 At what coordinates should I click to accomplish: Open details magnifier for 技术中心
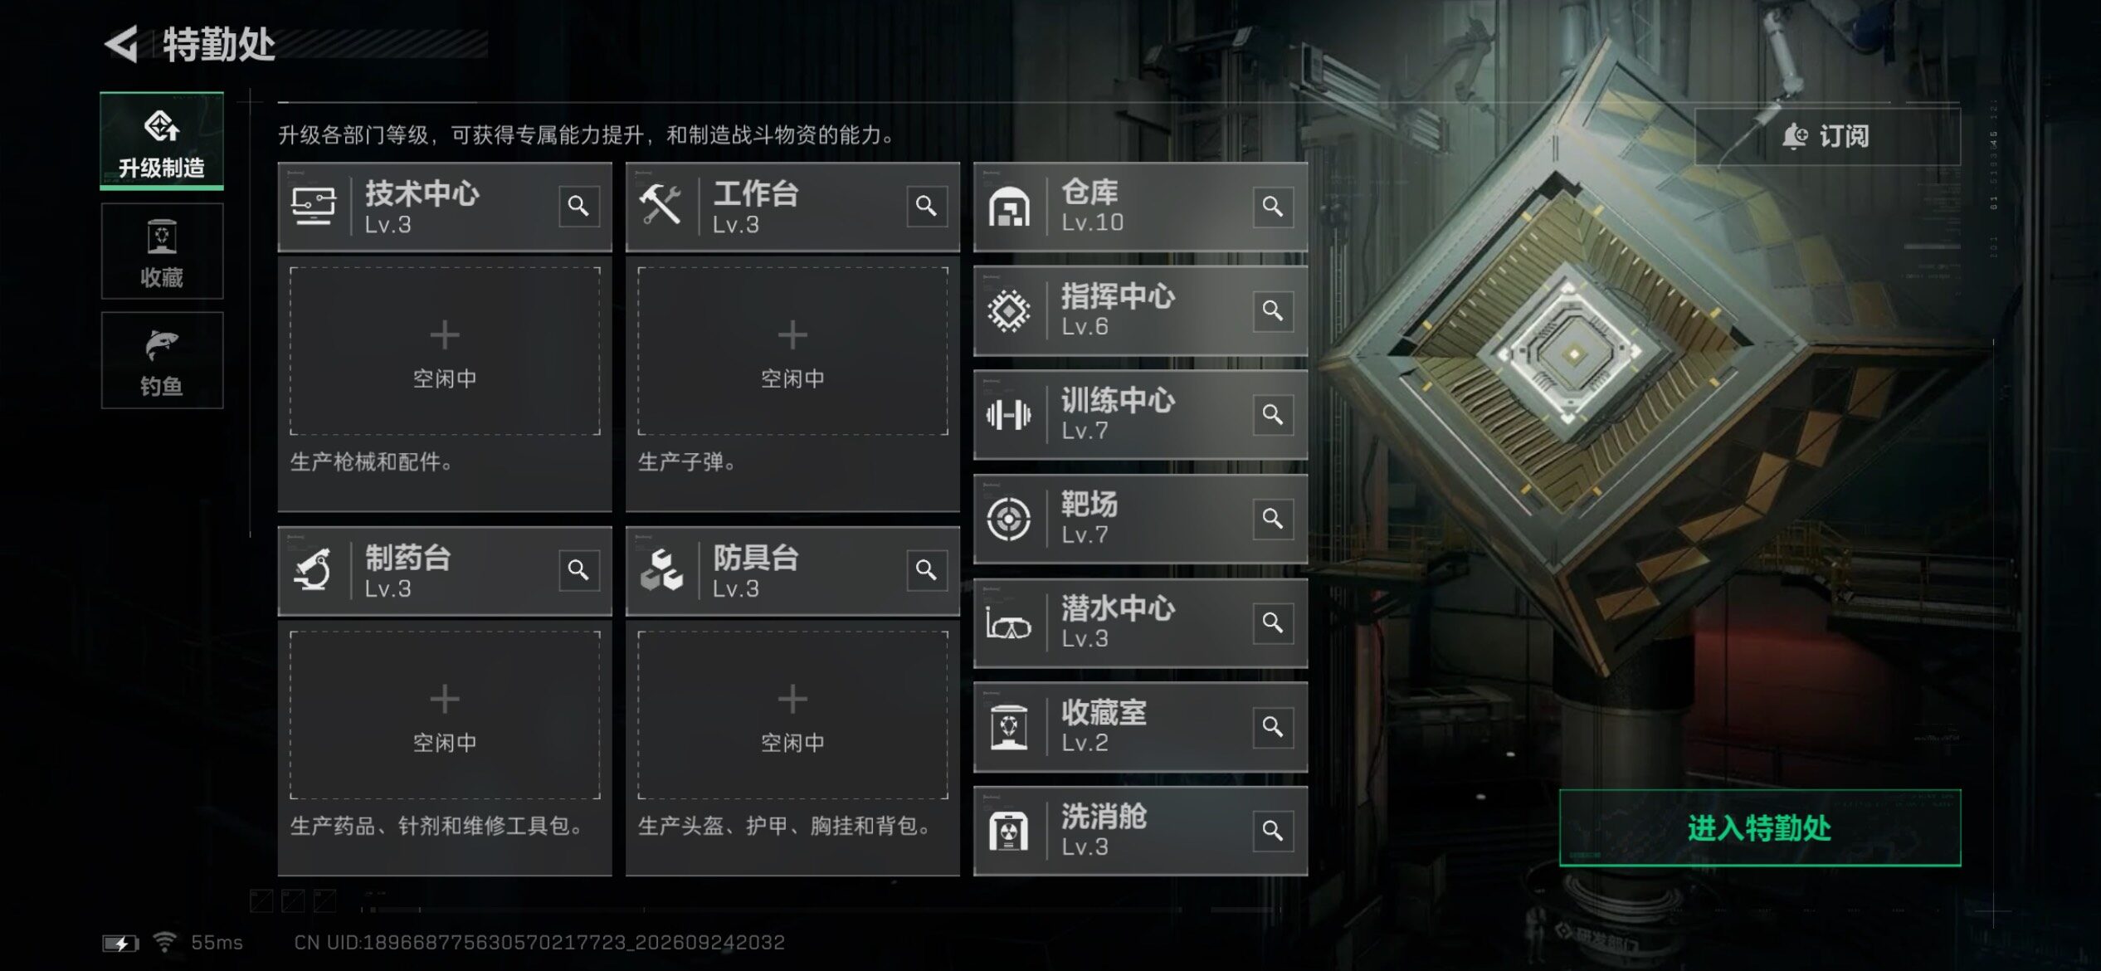coord(578,206)
